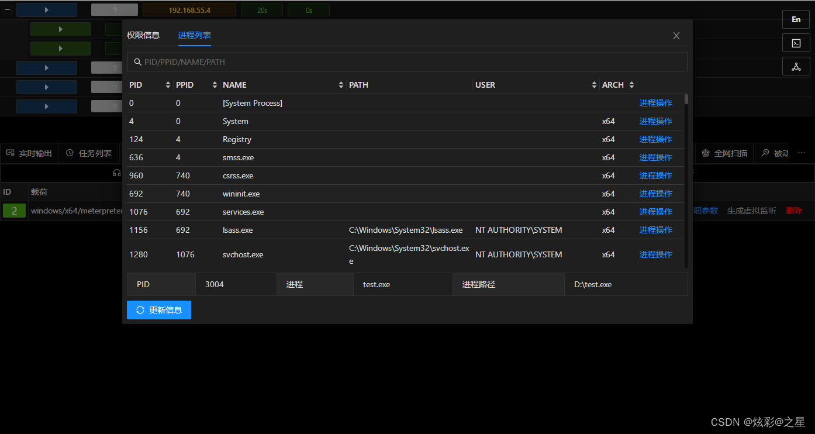Click the 更新信息 refresh button

tap(159, 310)
